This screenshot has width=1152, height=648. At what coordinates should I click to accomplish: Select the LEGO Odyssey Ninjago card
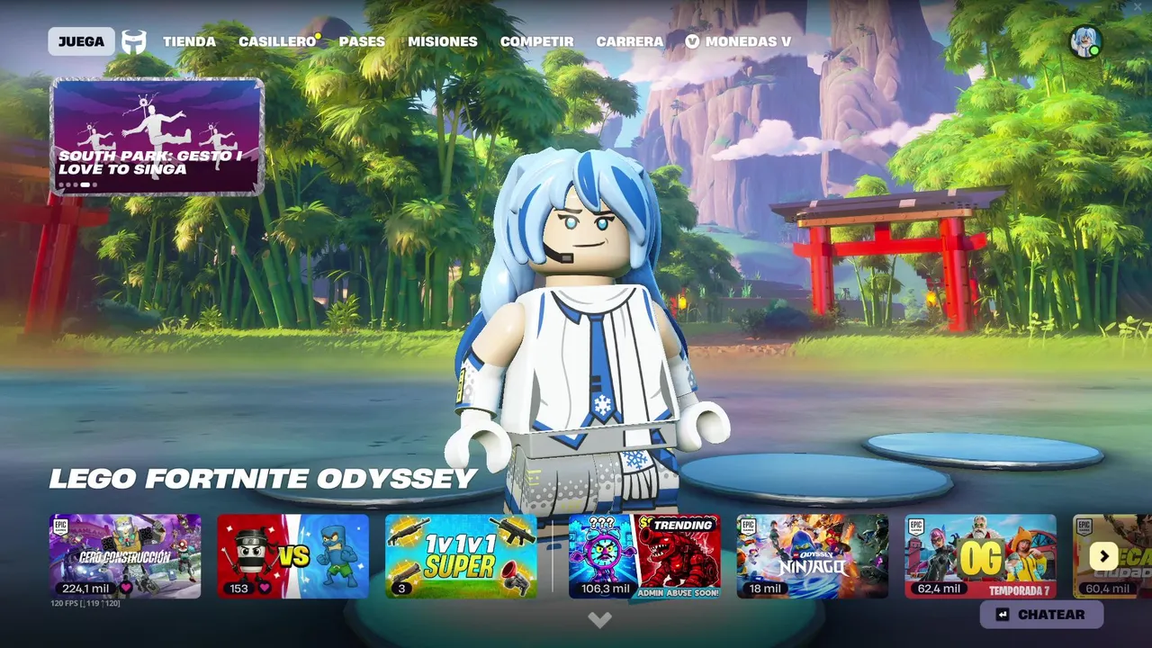tap(813, 556)
